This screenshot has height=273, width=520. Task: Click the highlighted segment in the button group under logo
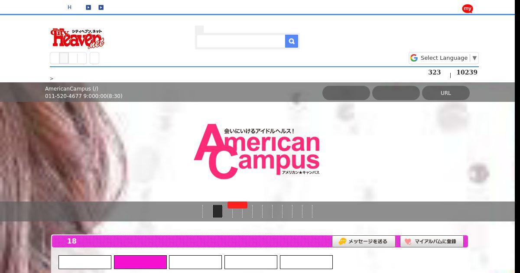point(64,58)
